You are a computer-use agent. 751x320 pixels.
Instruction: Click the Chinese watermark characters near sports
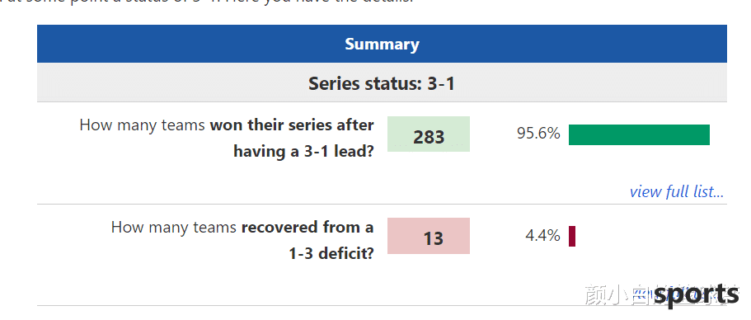619,294
